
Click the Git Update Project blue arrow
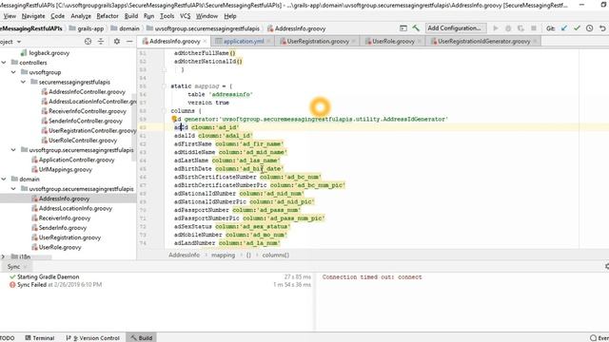pos(564,28)
